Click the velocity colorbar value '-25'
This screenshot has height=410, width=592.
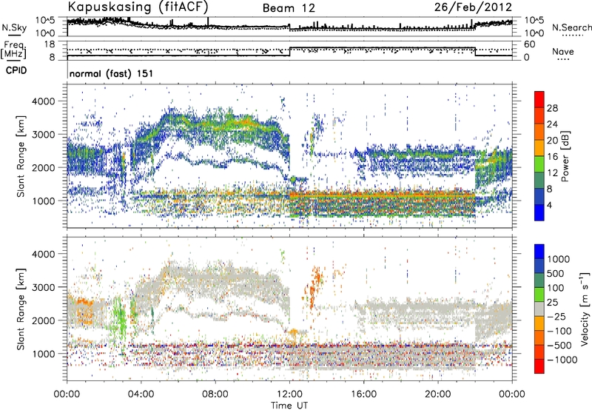point(556,316)
